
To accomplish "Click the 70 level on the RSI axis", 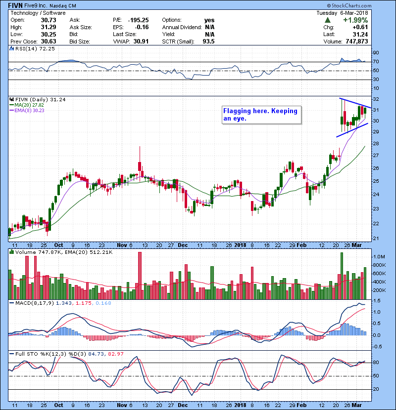I will click(376, 62).
